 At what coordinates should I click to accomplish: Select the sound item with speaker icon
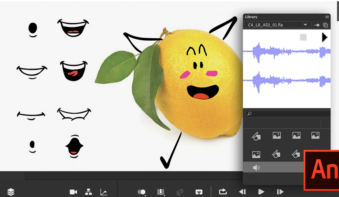click(256, 167)
